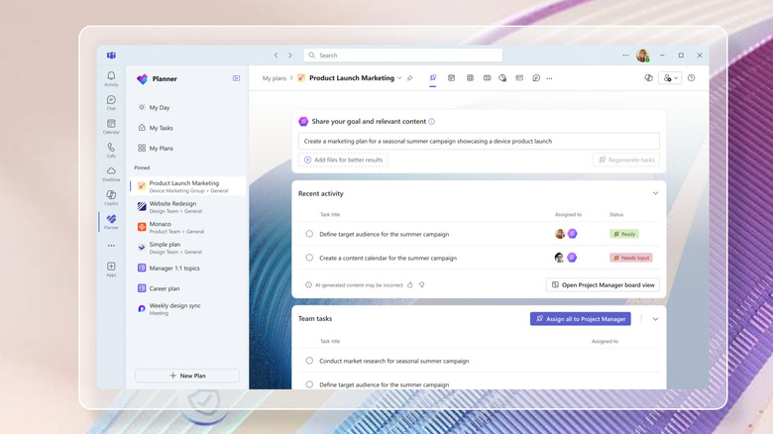Open the Website Redesign pinned plan
The width and height of the screenshot is (773, 434).
[176, 205]
